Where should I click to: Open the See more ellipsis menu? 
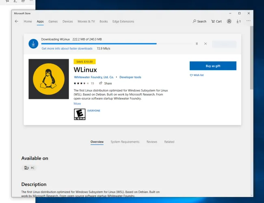click(x=248, y=21)
